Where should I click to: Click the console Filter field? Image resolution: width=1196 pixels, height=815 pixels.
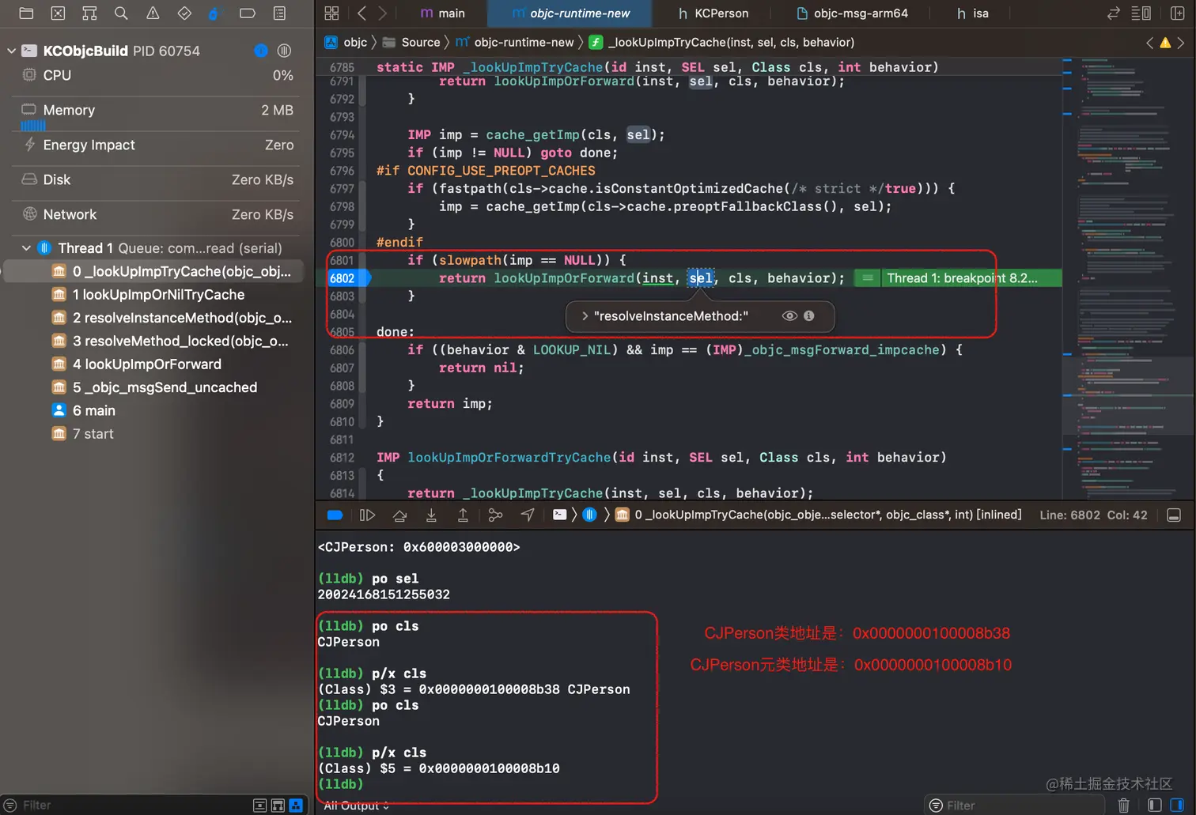1014,805
